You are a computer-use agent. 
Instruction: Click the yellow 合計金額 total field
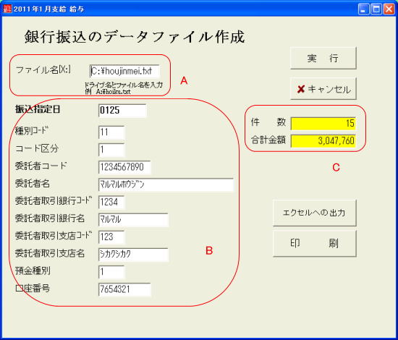(323, 141)
